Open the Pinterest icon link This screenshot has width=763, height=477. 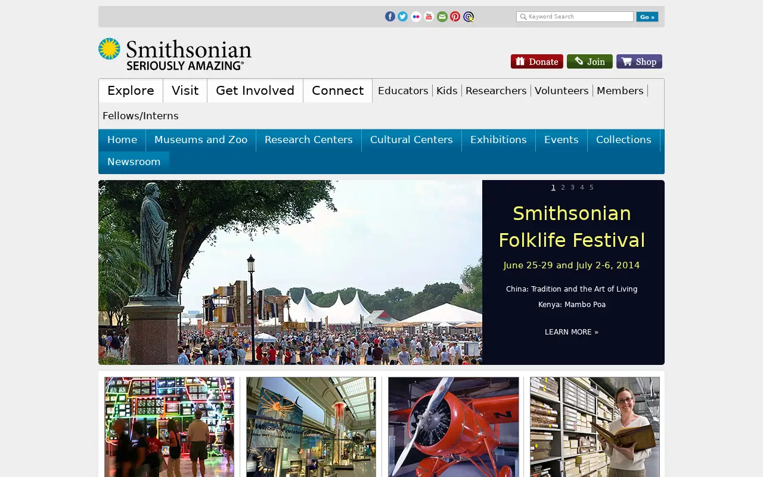455,17
